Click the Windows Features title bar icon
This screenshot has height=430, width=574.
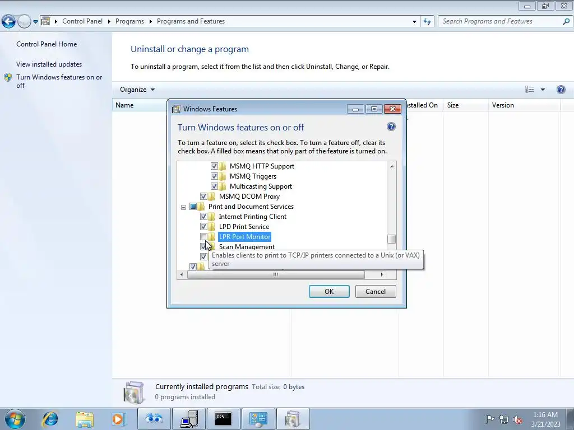click(x=177, y=109)
